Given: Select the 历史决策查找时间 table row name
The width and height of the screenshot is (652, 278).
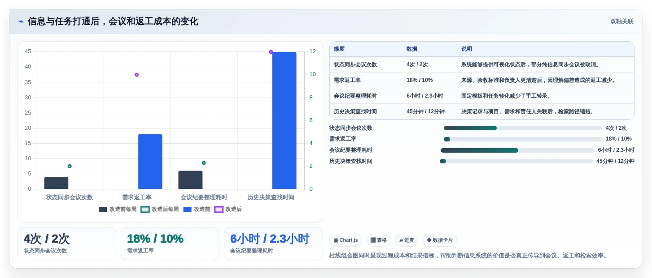Looking at the screenshot, I should pyautogui.click(x=355, y=111).
